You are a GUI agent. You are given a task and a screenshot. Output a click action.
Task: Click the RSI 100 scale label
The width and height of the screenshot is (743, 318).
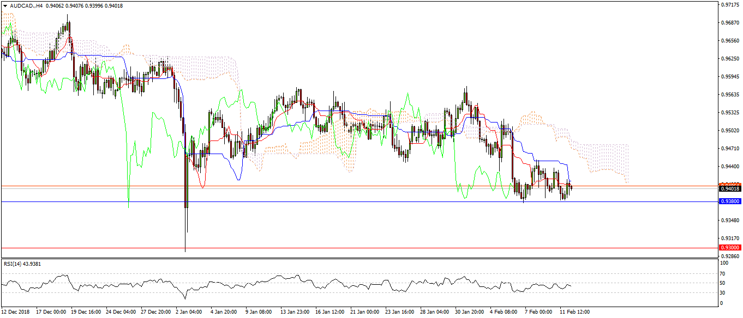click(x=724, y=264)
